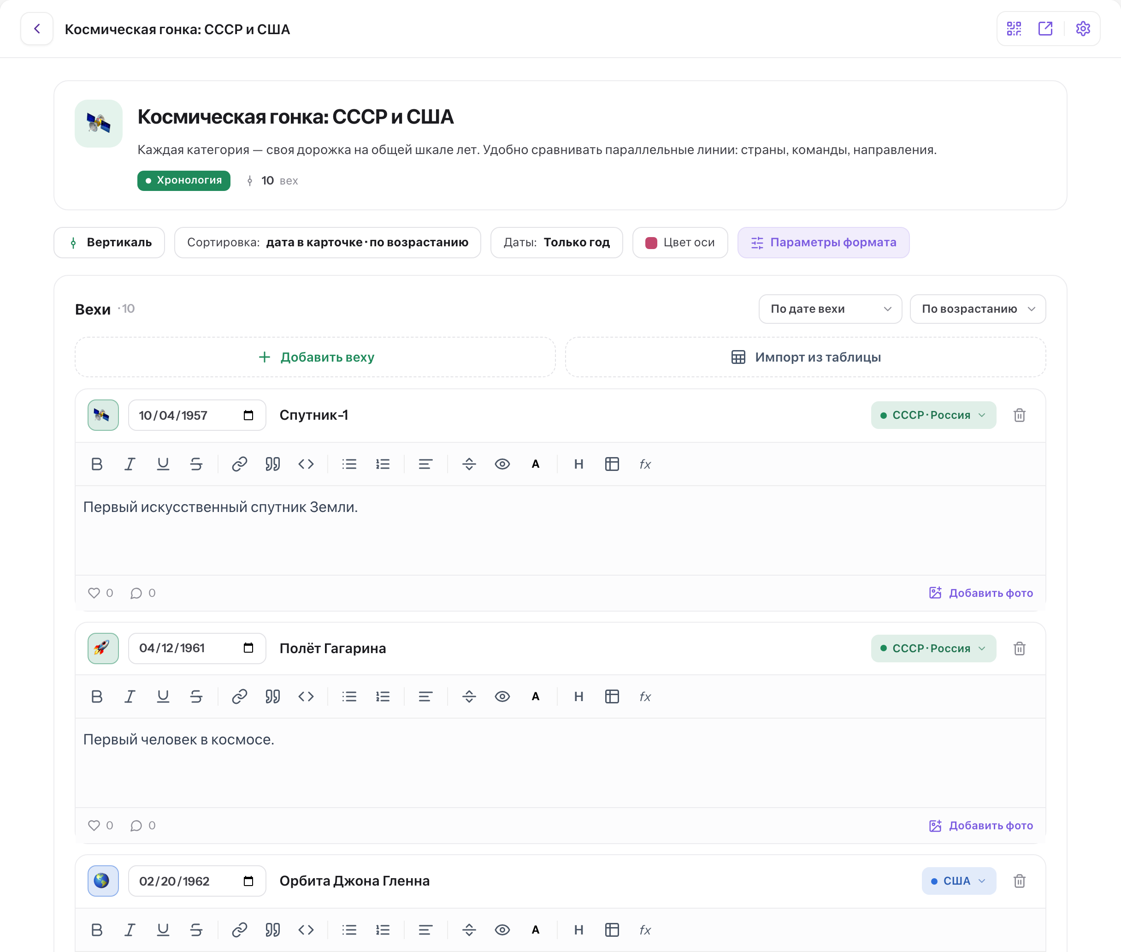The height and width of the screenshot is (952, 1121).
Task: Change the Спутник-1 satellite emoji icon
Action: 103,415
